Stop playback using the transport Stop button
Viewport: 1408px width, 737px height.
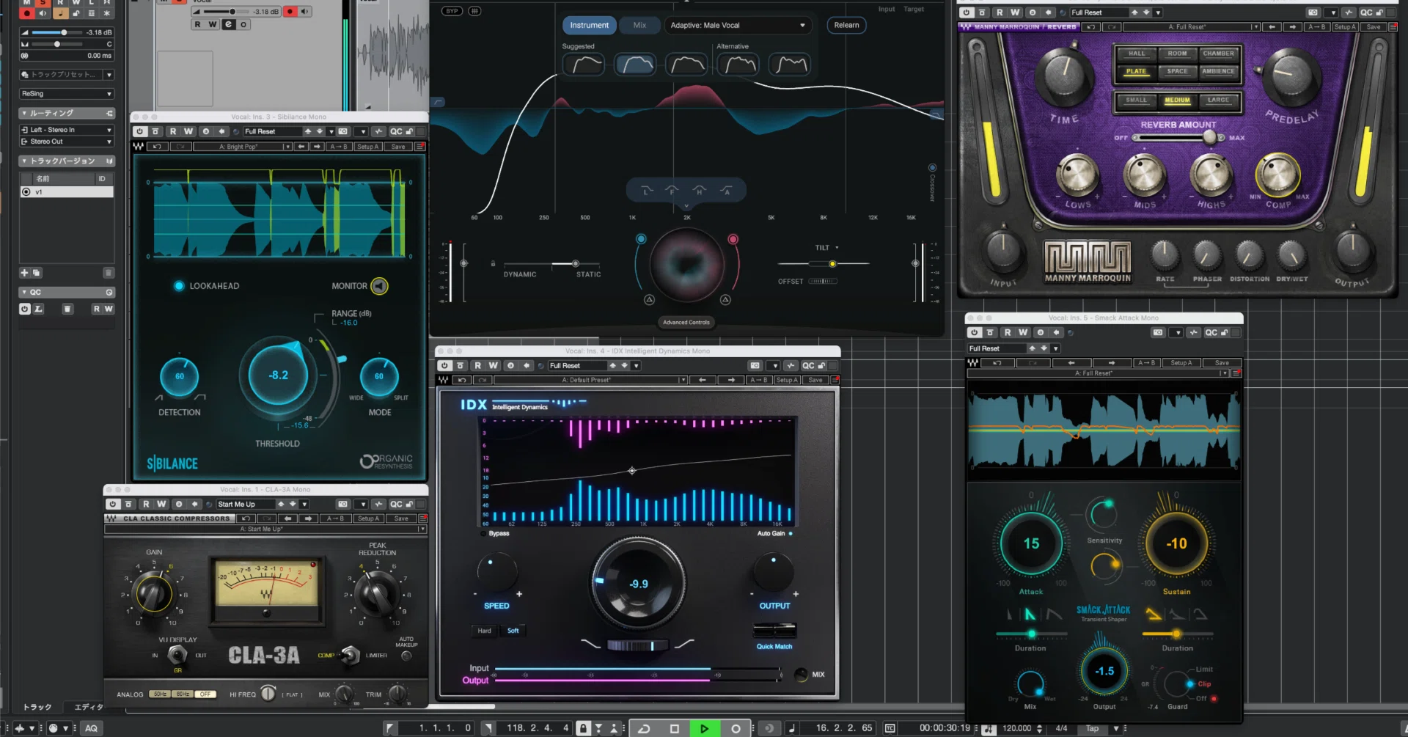point(674,728)
